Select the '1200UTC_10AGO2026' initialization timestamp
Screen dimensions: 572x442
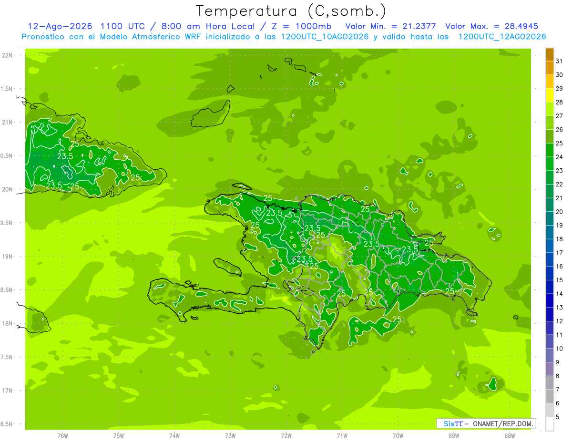[324, 37]
